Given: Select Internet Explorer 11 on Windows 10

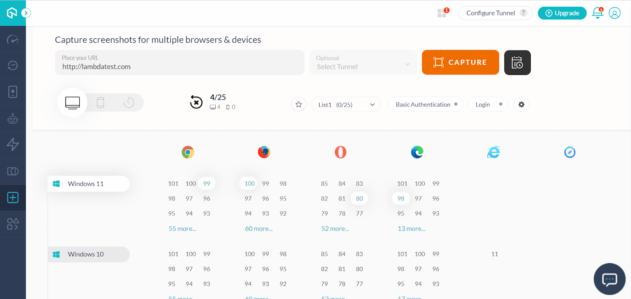Looking at the screenshot, I should tap(495, 254).
